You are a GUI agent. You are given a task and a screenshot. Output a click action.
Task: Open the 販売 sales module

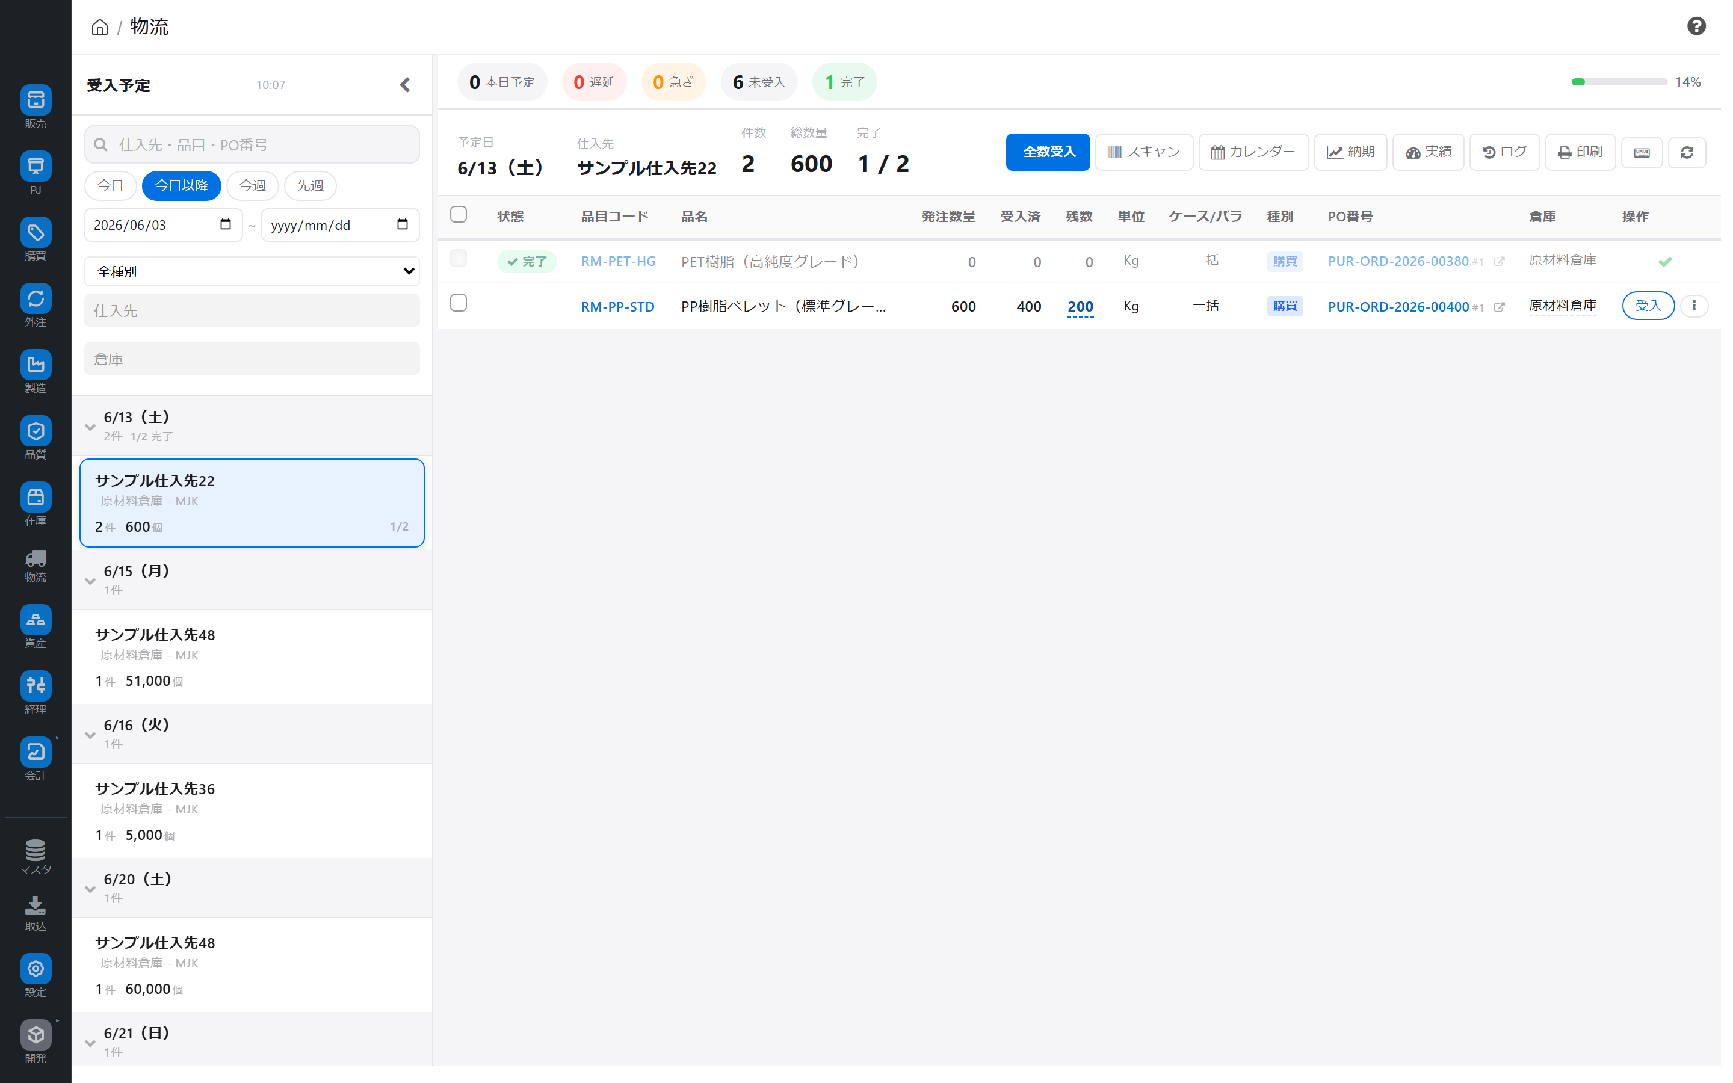[x=36, y=108]
